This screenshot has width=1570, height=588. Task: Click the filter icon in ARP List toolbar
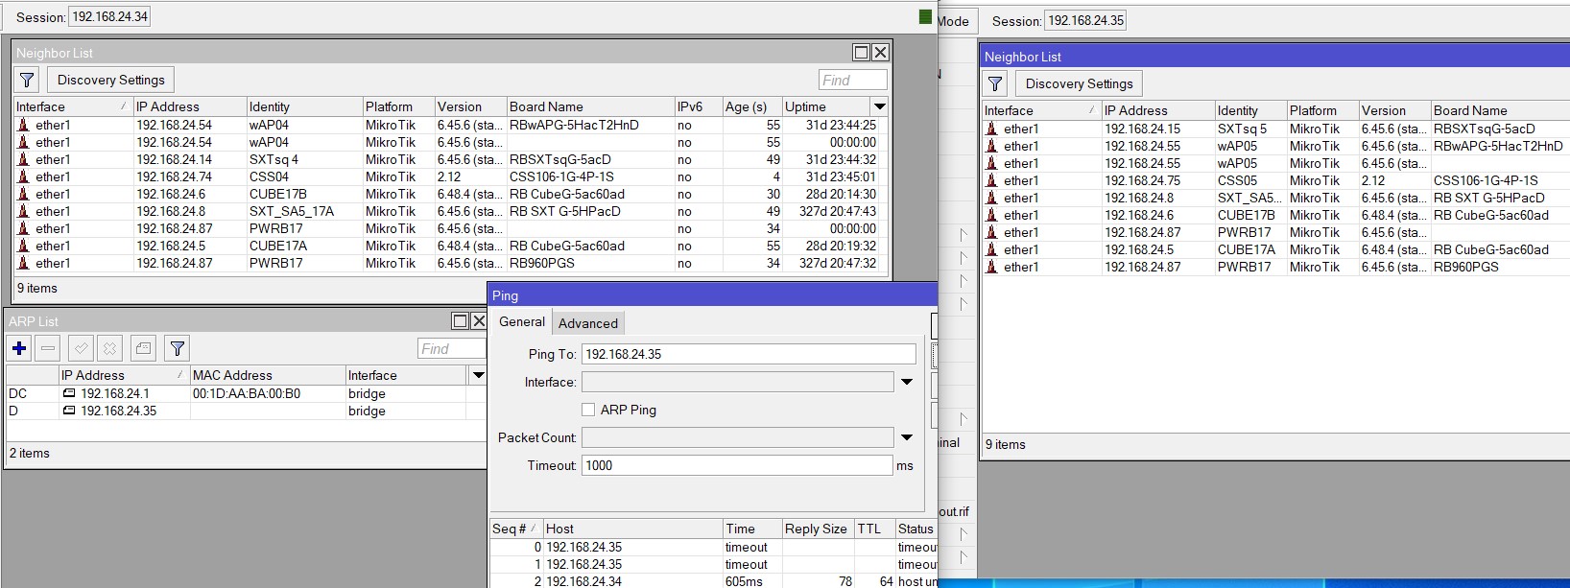[178, 348]
